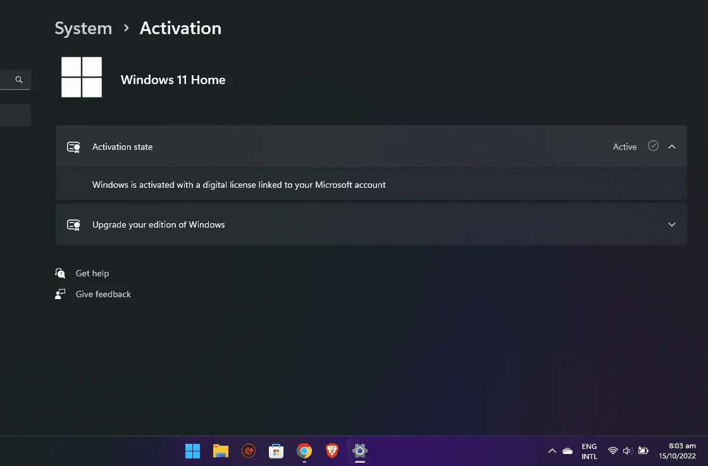Click the search magnifier icon
Viewport: 708px width, 466px height.
(18, 80)
